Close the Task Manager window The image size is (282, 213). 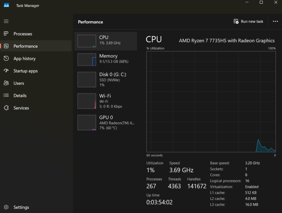[276, 2]
